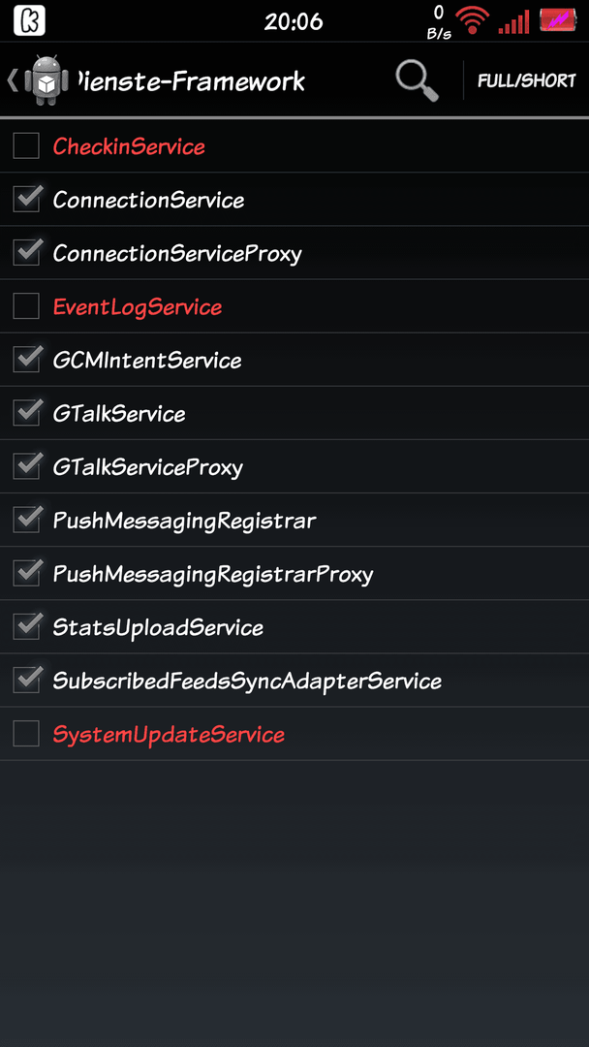Open the Android robot app icon
Image resolution: width=589 pixels, height=1047 pixels.
(46, 80)
